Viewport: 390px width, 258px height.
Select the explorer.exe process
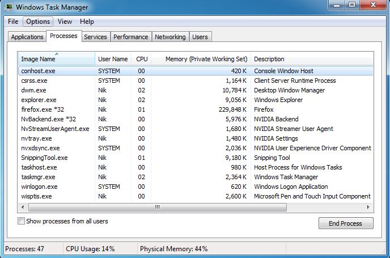37,100
